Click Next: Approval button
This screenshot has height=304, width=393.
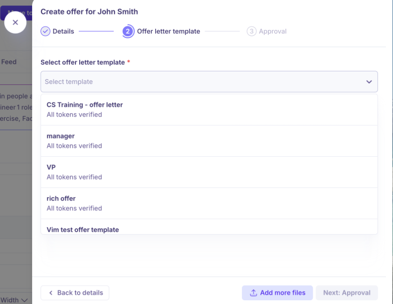[347, 293]
